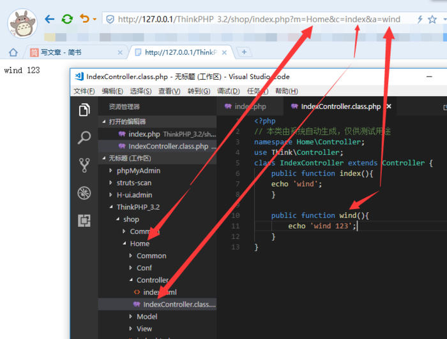The image size is (447, 339).
Task: Switch to index.php editor tab
Action: click(x=250, y=106)
